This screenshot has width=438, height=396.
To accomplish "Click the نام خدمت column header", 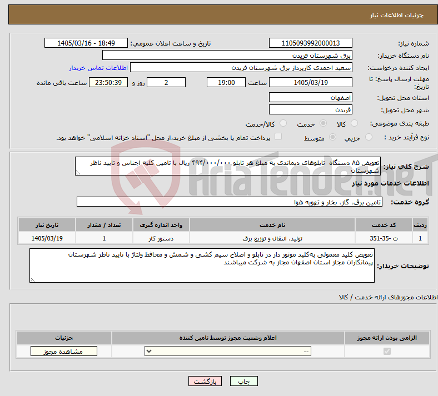I will tap(272, 225).
